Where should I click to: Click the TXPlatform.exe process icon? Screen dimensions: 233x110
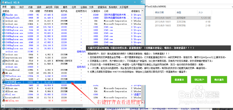click(x=4, y=76)
